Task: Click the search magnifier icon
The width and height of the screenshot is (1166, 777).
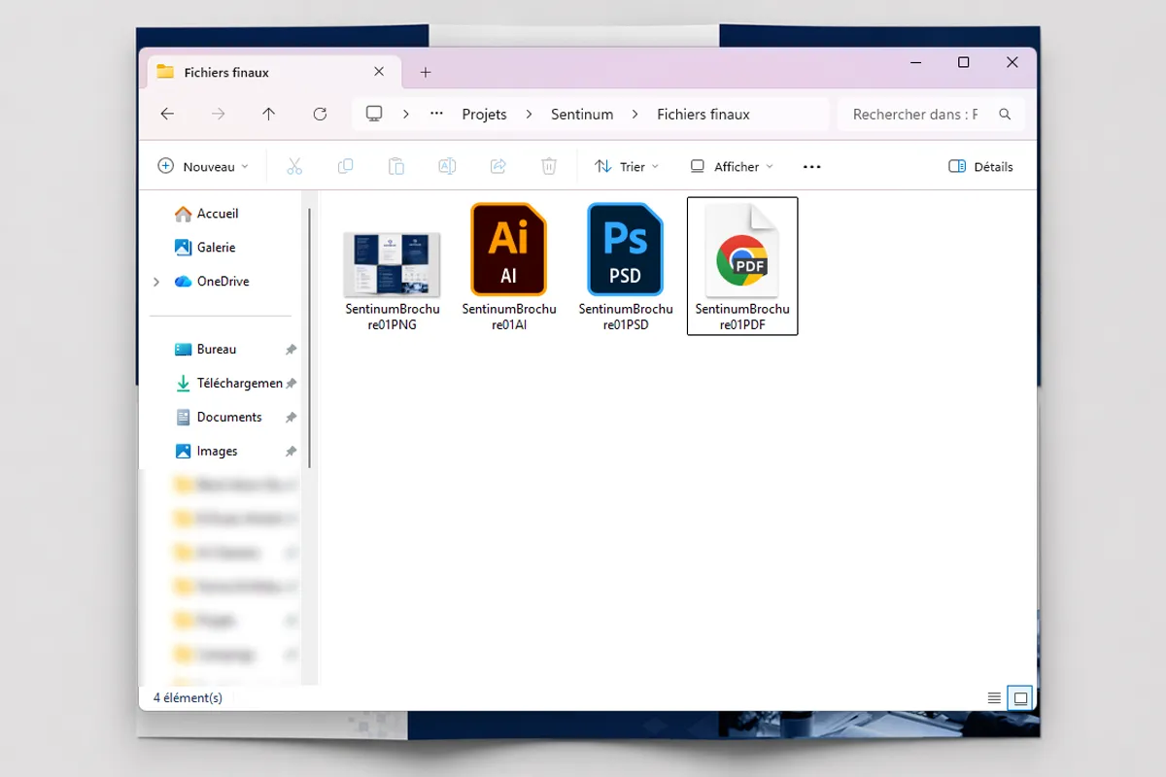Action: (1005, 114)
